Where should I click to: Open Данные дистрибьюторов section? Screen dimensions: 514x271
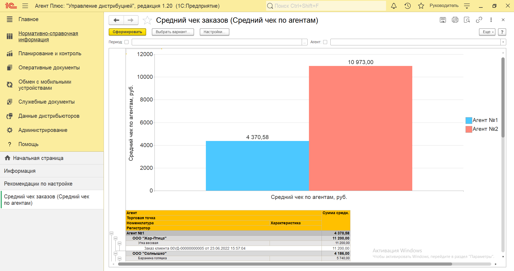point(49,116)
